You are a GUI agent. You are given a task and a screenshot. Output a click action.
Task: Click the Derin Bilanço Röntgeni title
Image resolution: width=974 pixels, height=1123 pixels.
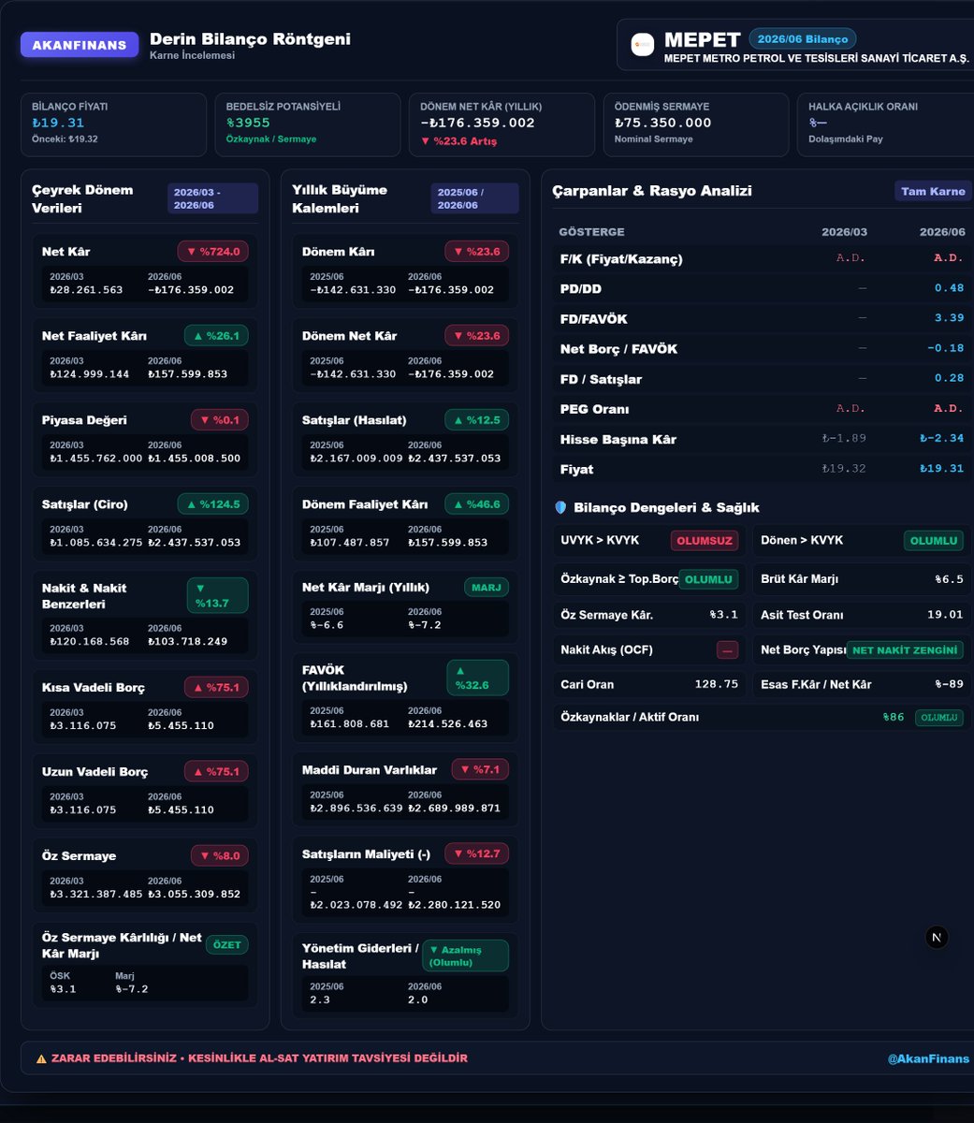(250, 39)
